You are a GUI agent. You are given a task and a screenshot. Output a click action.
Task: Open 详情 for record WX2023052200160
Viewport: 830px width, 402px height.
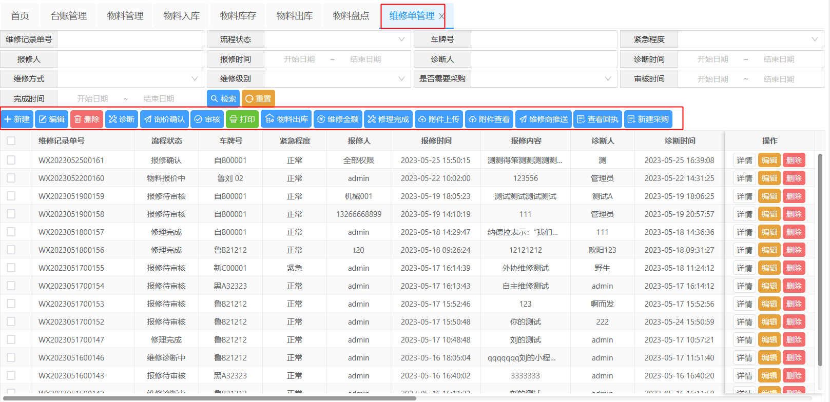pyautogui.click(x=744, y=178)
